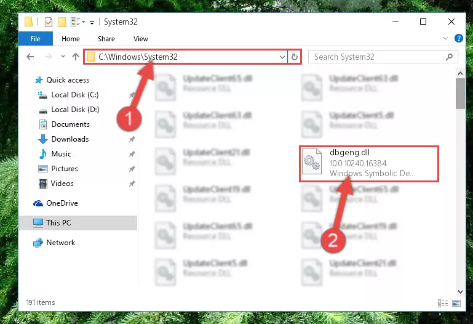Click the search magnifier icon

click(449, 57)
